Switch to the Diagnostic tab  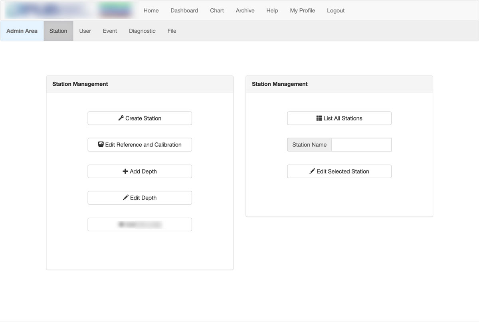point(142,30)
